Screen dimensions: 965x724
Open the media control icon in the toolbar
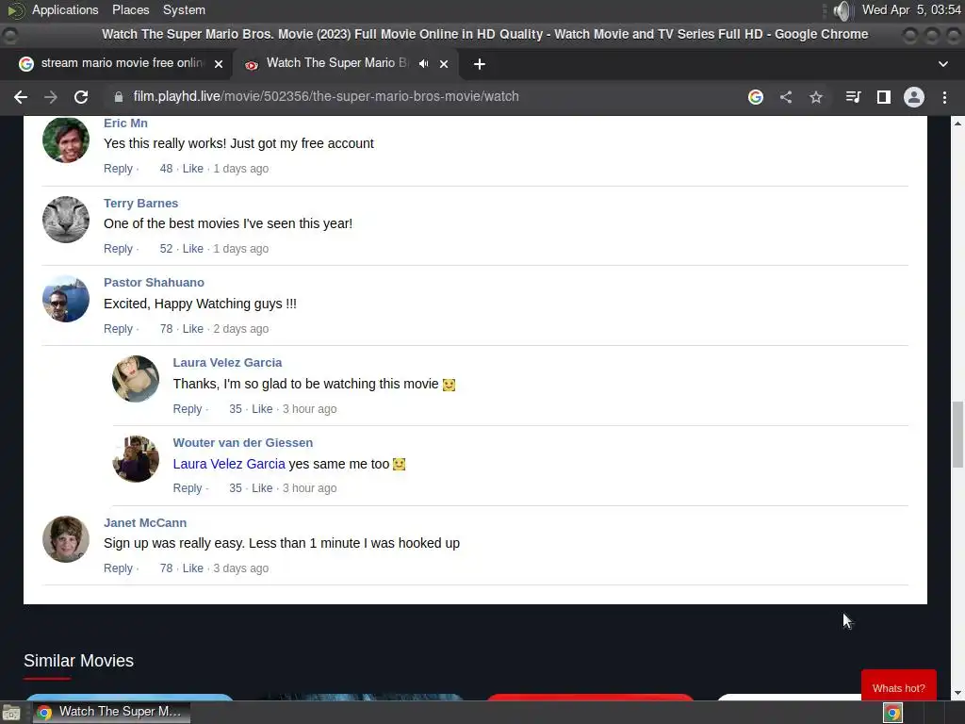click(853, 97)
